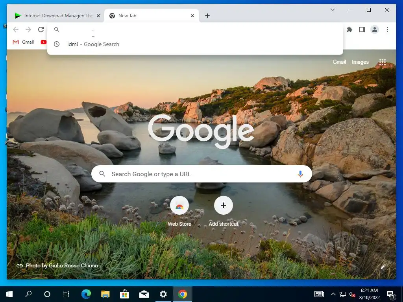Open the Images link
Image resolution: width=403 pixels, height=302 pixels.
coord(360,62)
